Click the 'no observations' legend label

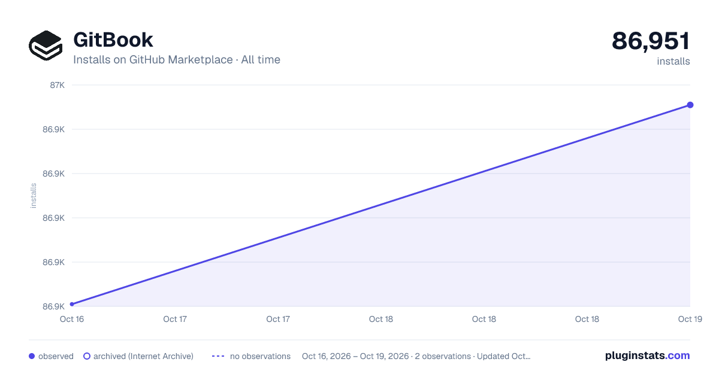(x=260, y=356)
